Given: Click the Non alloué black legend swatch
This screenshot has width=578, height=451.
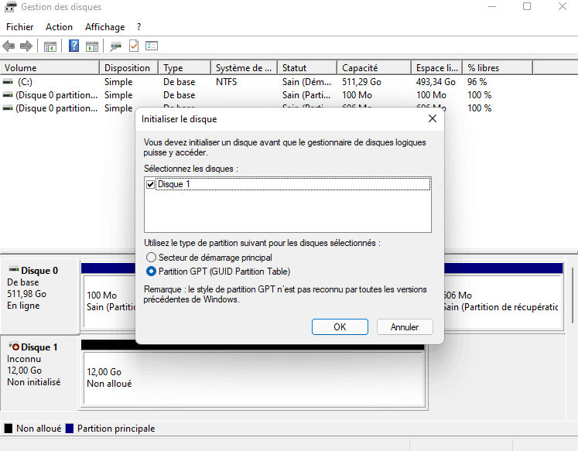Looking at the screenshot, I should (9, 429).
